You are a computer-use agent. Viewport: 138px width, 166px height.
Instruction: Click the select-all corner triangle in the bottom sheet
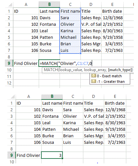click(13, 97)
